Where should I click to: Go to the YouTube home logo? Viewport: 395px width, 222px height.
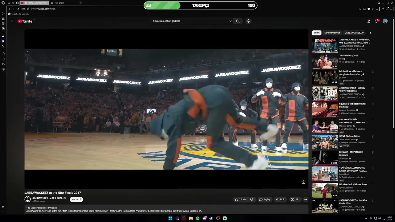25,21
